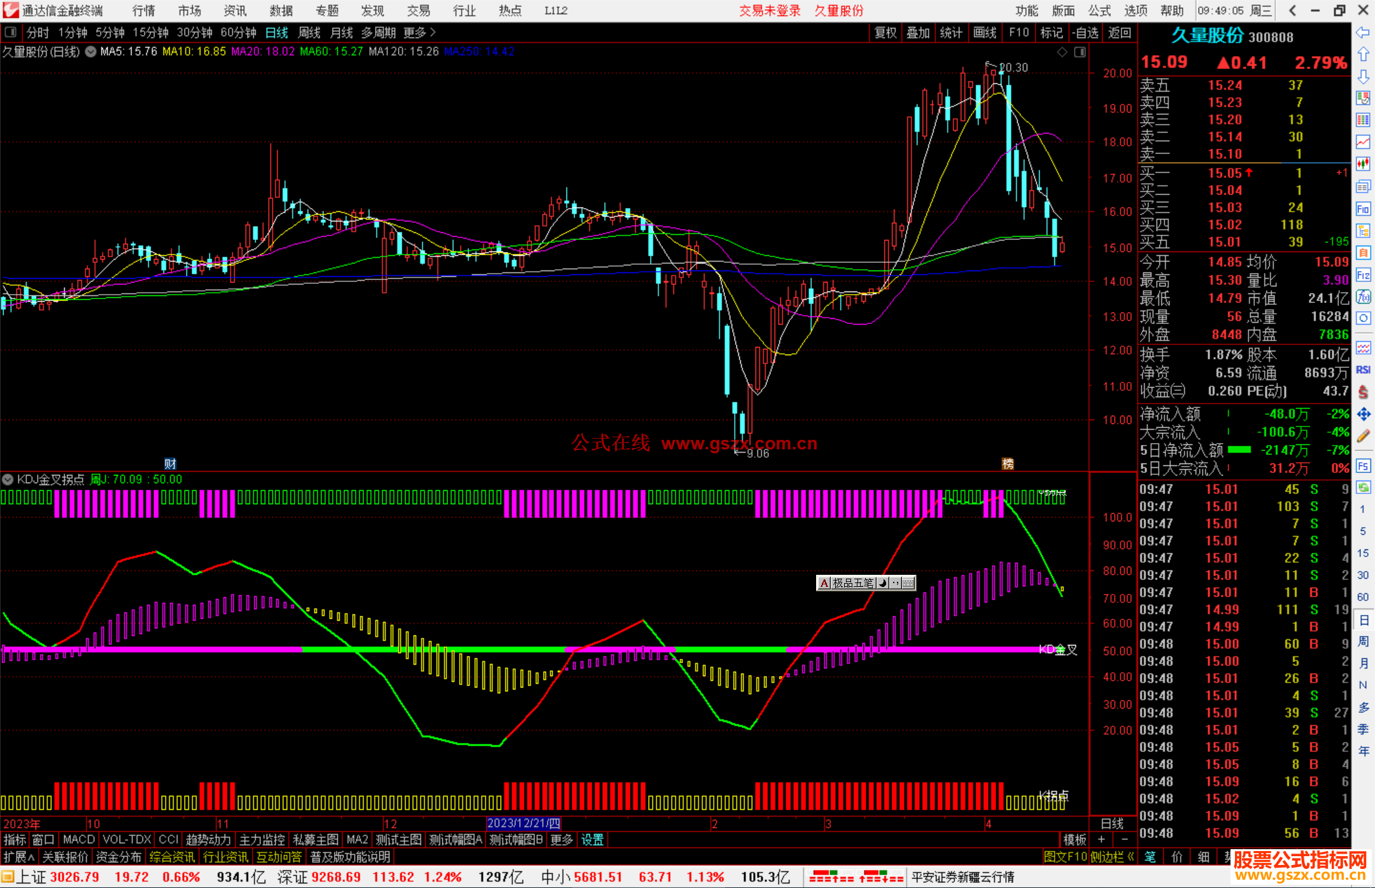Toggle 自选 watchlist button for this stock
This screenshot has width=1375, height=888.
click(1085, 32)
